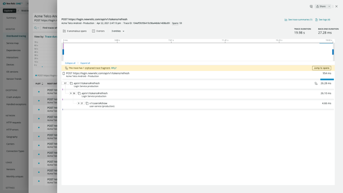
Task: Click the 0 errors filter icon
Action: click(x=93, y=31)
